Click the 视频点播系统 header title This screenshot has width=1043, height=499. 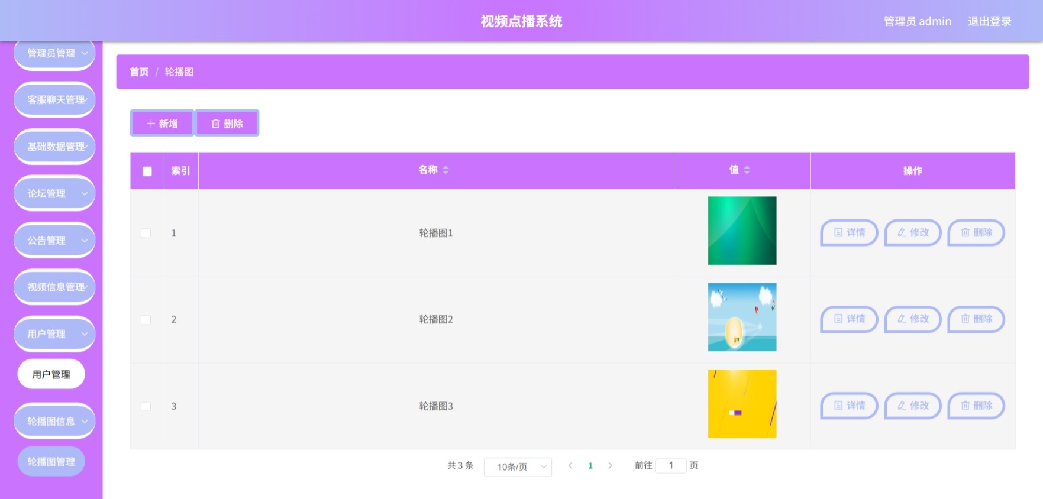[x=521, y=21]
